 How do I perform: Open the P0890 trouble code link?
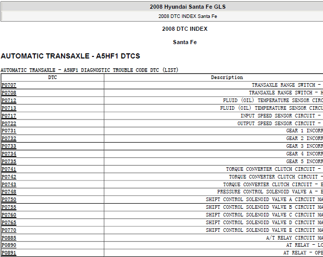(x=9, y=245)
